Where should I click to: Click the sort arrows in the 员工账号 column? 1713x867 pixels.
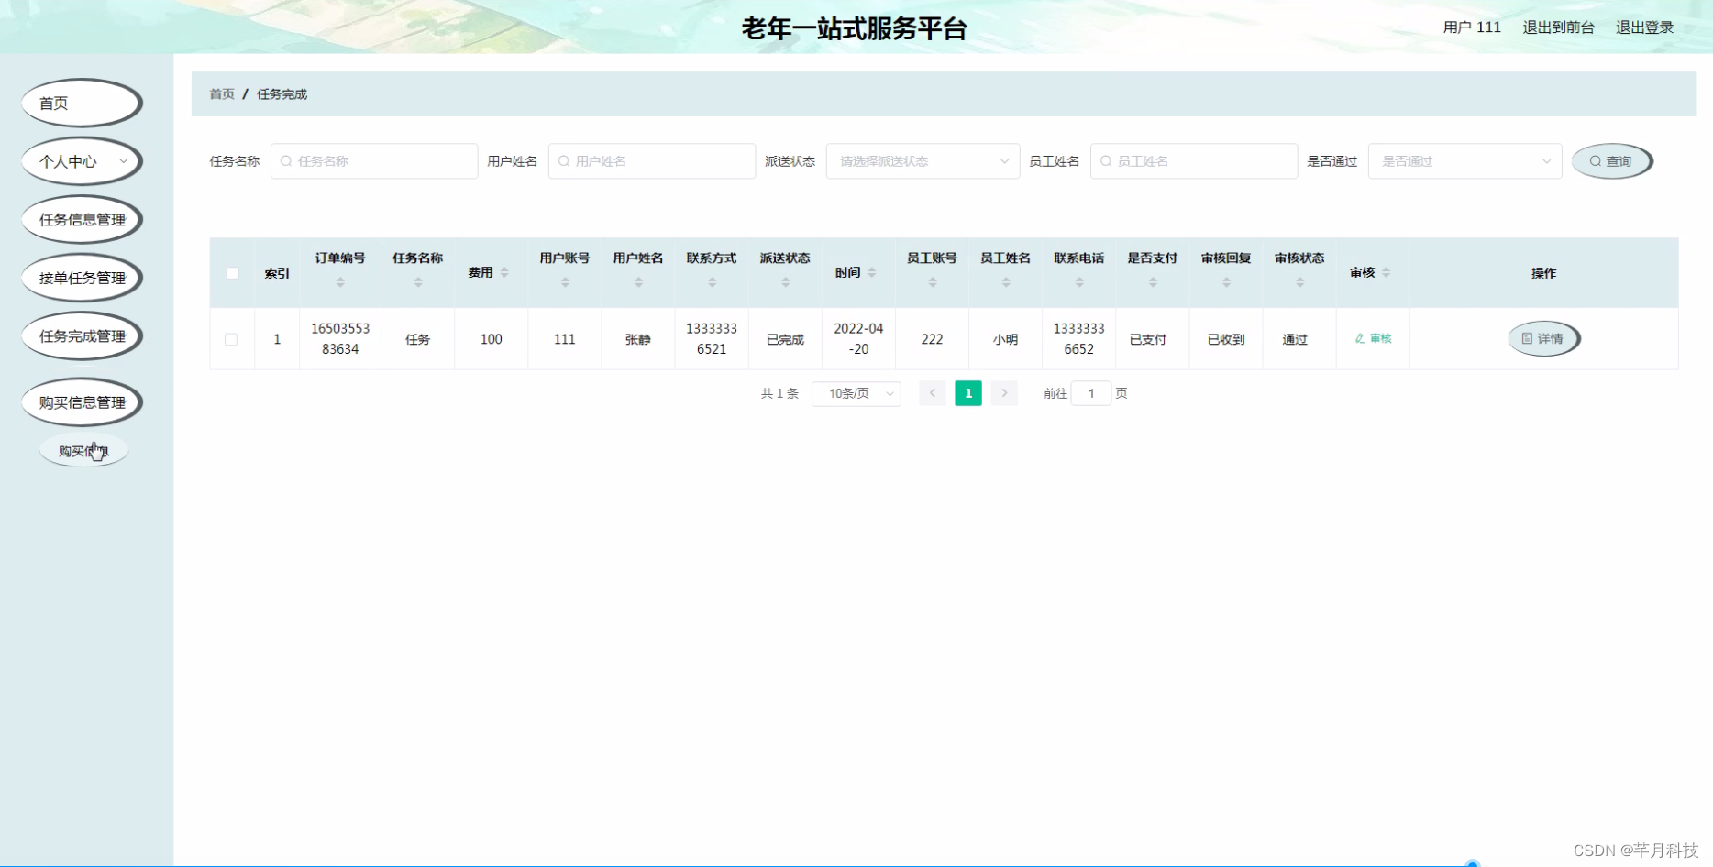[932, 282]
